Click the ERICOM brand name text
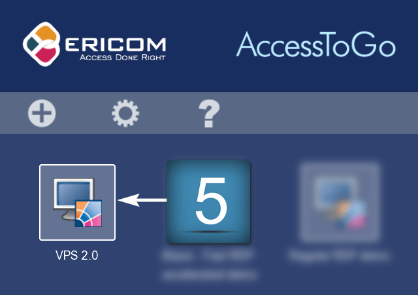Viewport: 418px width, 295px height. 116,44
